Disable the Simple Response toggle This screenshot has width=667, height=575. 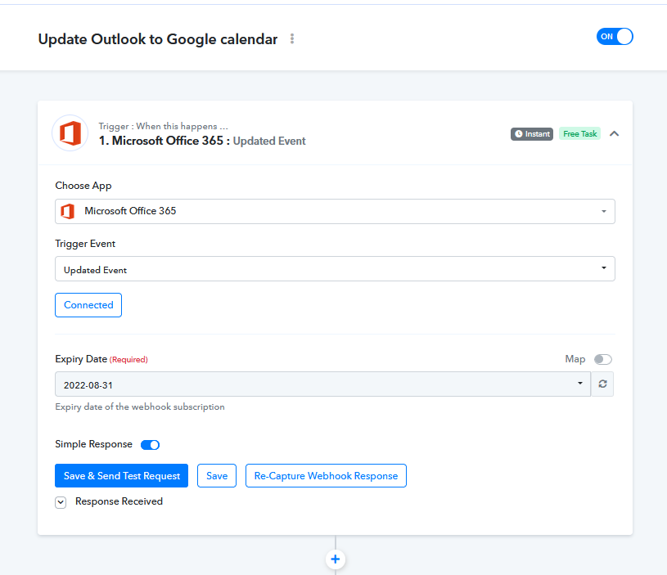click(x=150, y=444)
